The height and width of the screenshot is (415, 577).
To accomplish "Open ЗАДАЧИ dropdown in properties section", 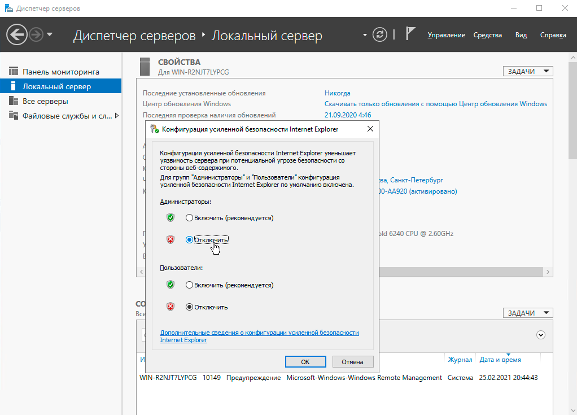I will pyautogui.click(x=528, y=71).
